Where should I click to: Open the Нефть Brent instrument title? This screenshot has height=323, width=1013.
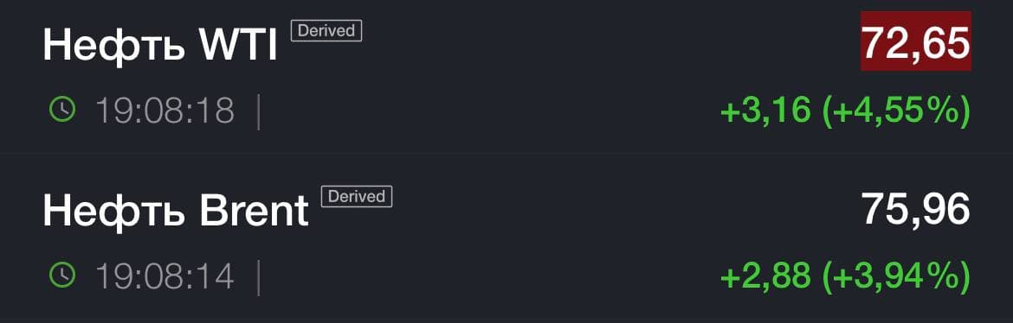[176, 211]
